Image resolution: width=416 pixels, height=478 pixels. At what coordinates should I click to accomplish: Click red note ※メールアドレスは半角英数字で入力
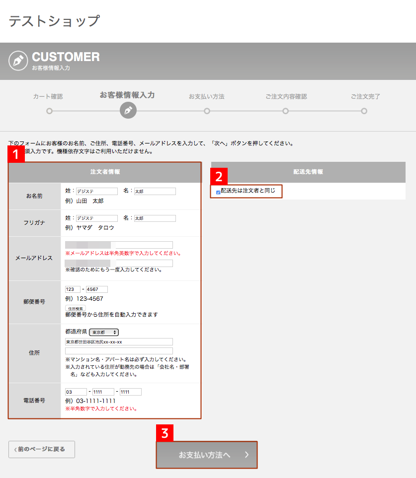(x=123, y=253)
